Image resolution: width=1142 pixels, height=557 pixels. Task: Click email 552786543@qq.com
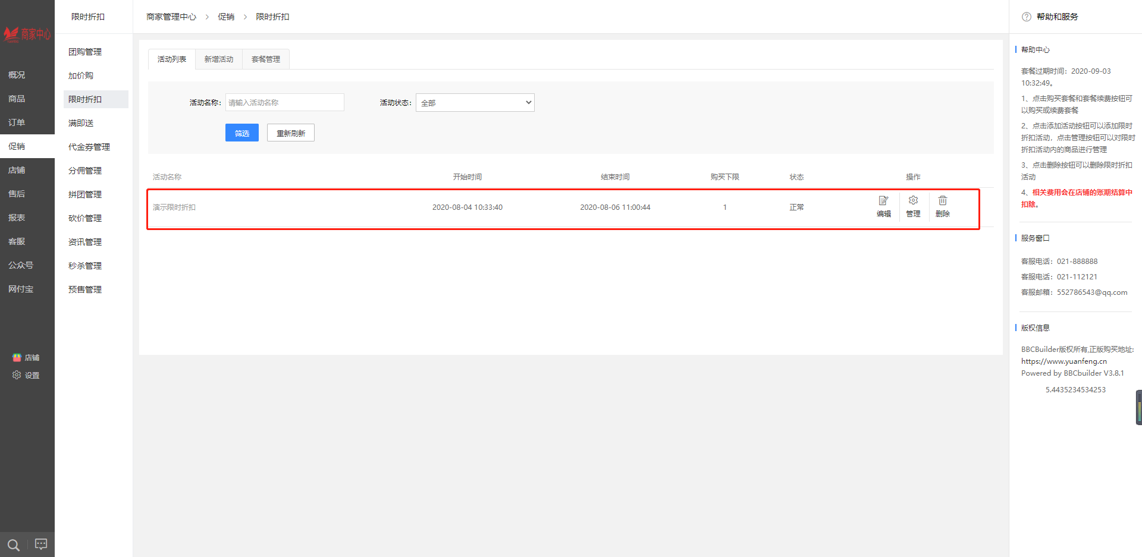(x=1092, y=292)
